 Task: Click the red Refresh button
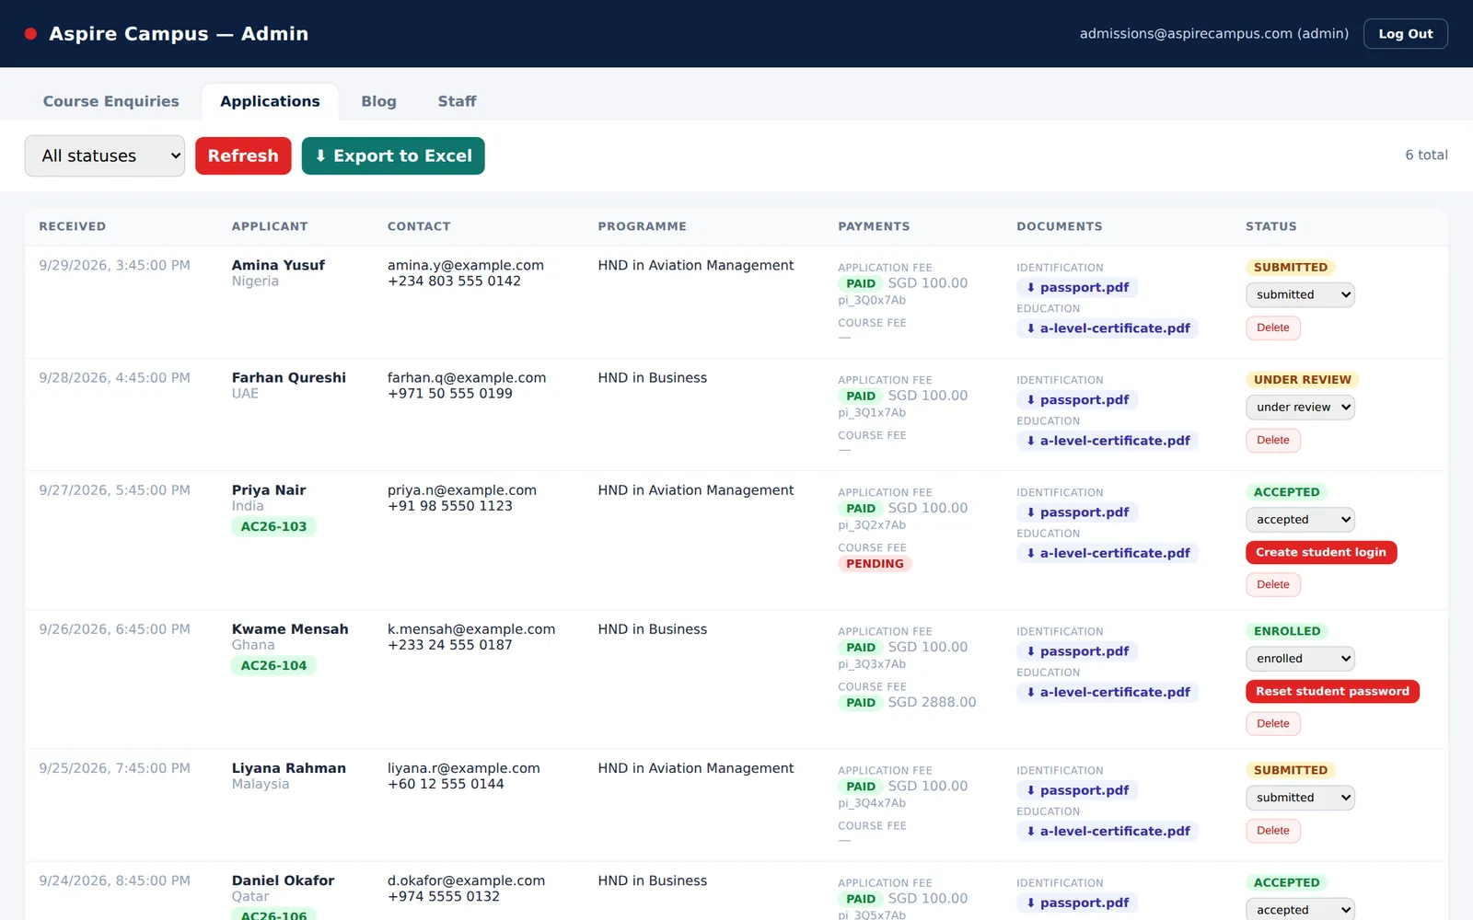click(243, 155)
